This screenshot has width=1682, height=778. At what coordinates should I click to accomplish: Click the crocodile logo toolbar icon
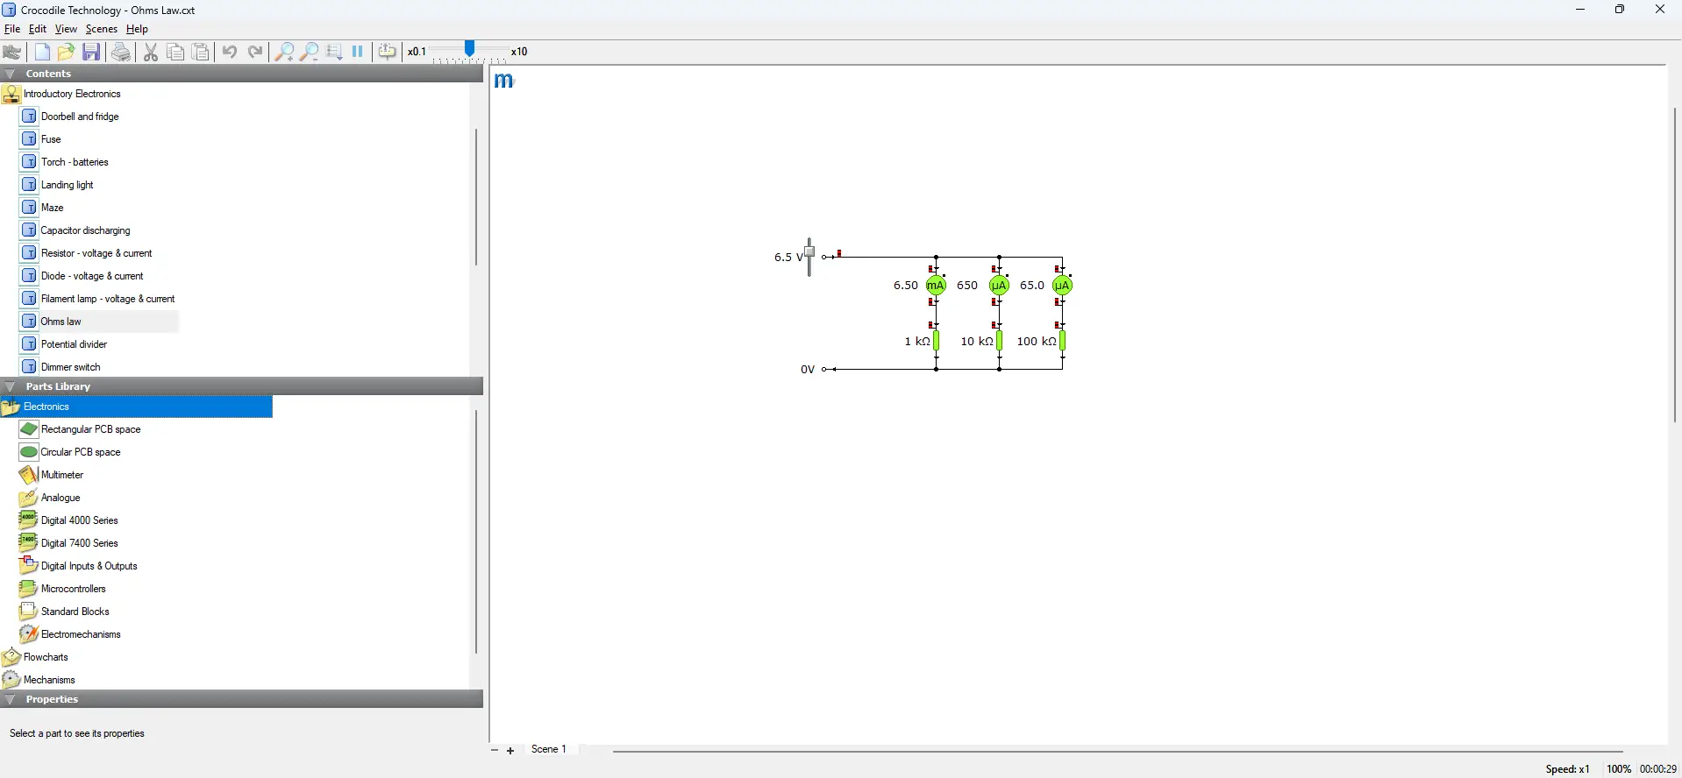tap(12, 52)
